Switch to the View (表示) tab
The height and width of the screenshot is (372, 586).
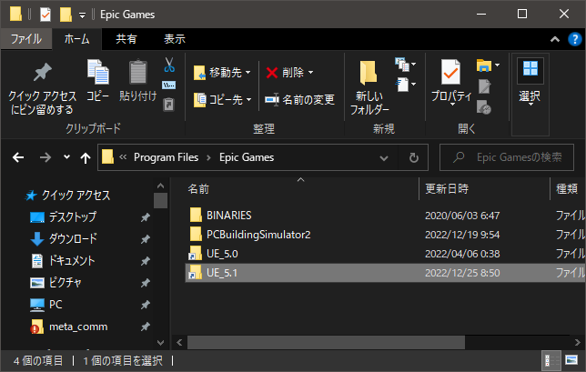[x=175, y=39]
